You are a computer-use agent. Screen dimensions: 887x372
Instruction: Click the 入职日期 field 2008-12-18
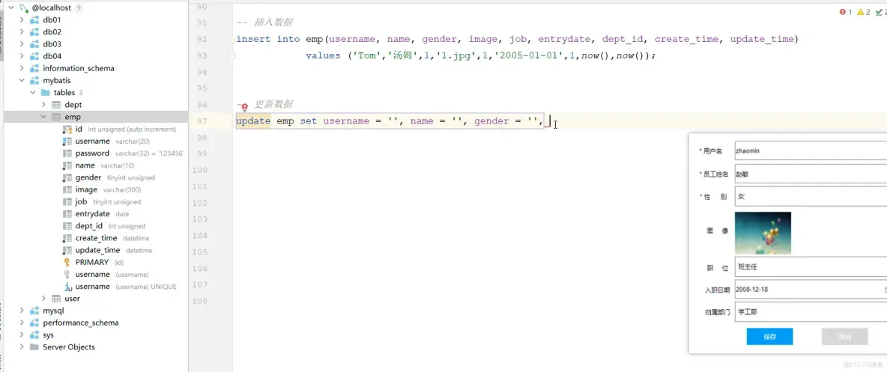pyautogui.click(x=811, y=290)
